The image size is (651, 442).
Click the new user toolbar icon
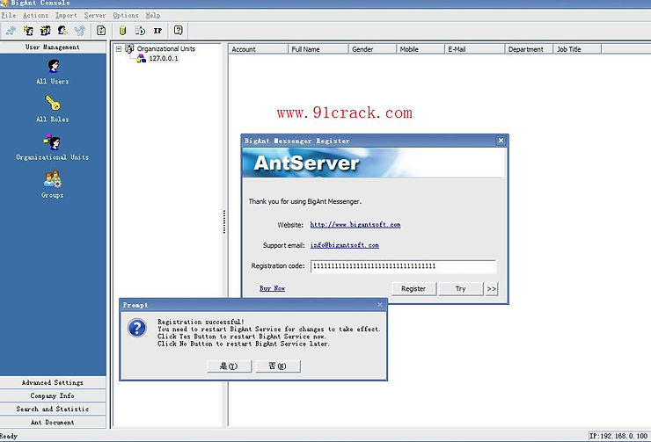pyautogui.click(x=28, y=30)
